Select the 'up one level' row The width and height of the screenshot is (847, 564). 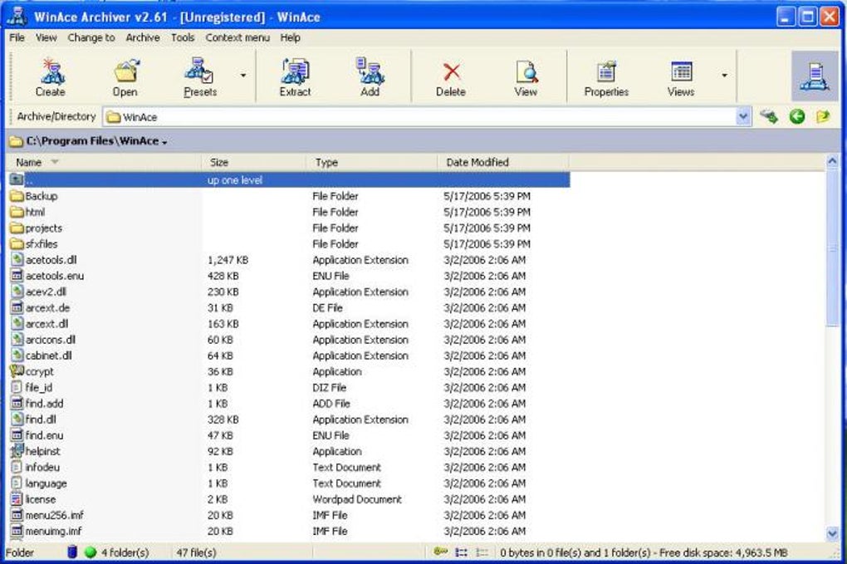click(289, 180)
